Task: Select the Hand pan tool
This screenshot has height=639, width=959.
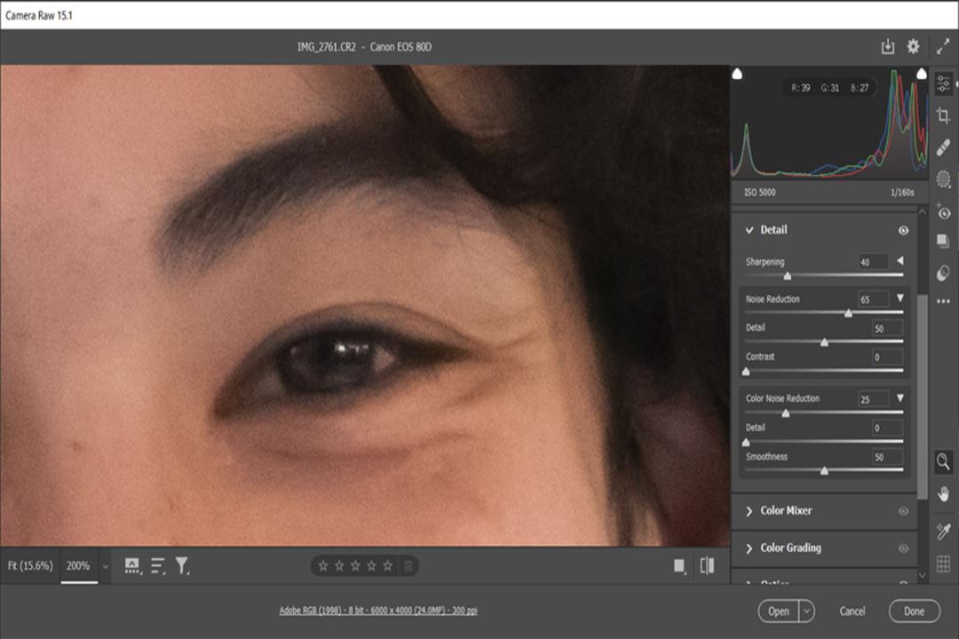Action: (943, 493)
